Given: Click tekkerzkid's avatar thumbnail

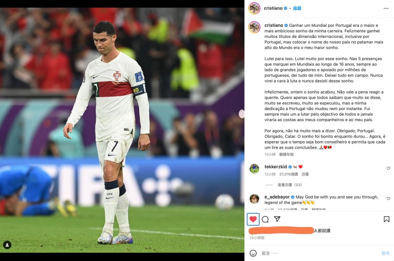Looking at the screenshot, I should [x=254, y=169].
